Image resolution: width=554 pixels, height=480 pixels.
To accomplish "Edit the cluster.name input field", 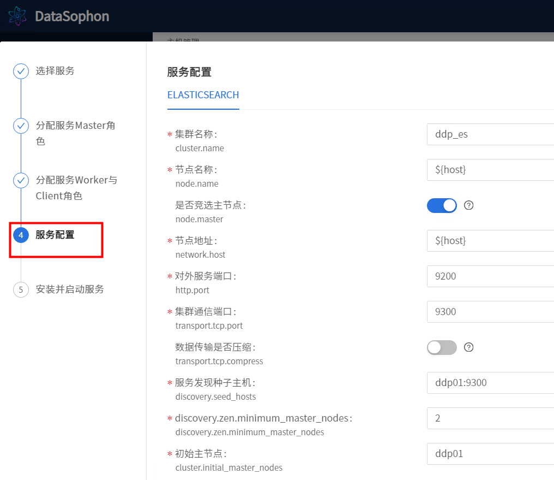I will tap(490, 134).
